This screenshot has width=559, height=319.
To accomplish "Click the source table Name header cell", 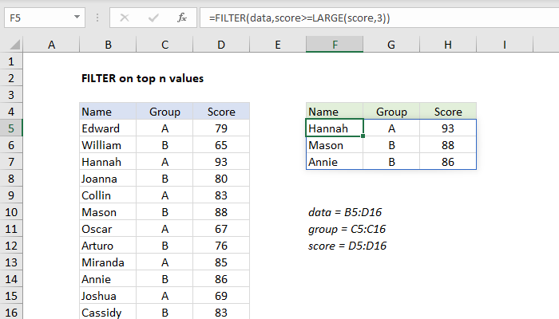I will pos(108,112).
